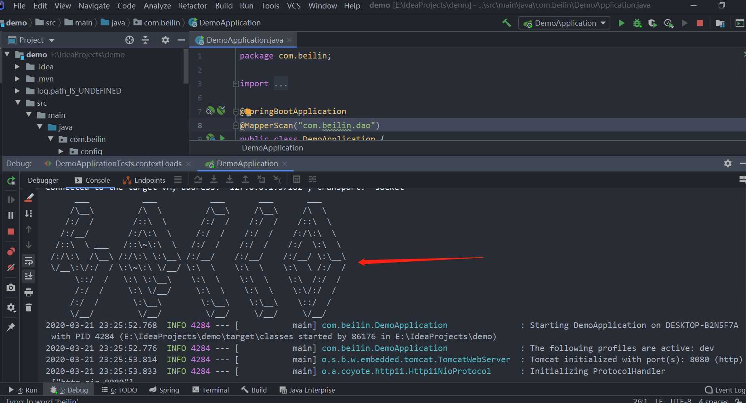The width and height of the screenshot is (746, 403).
Task: Collapse the demo project root node
Action: (x=7, y=54)
